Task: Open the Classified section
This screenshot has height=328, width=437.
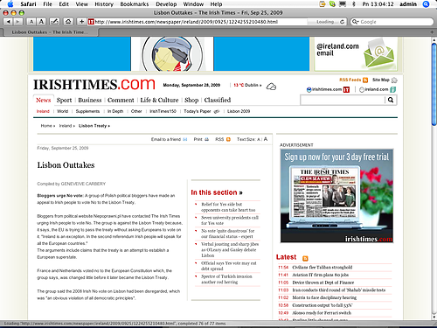Action: pyautogui.click(x=218, y=101)
